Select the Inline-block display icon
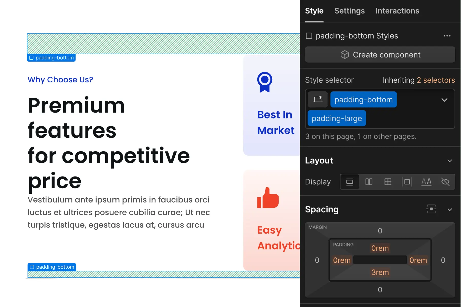The image size is (461, 307). (x=407, y=182)
